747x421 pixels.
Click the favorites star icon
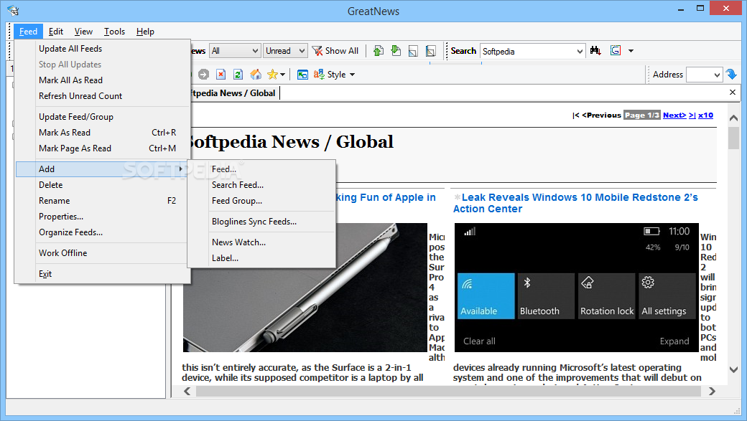pyautogui.click(x=272, y=74)
